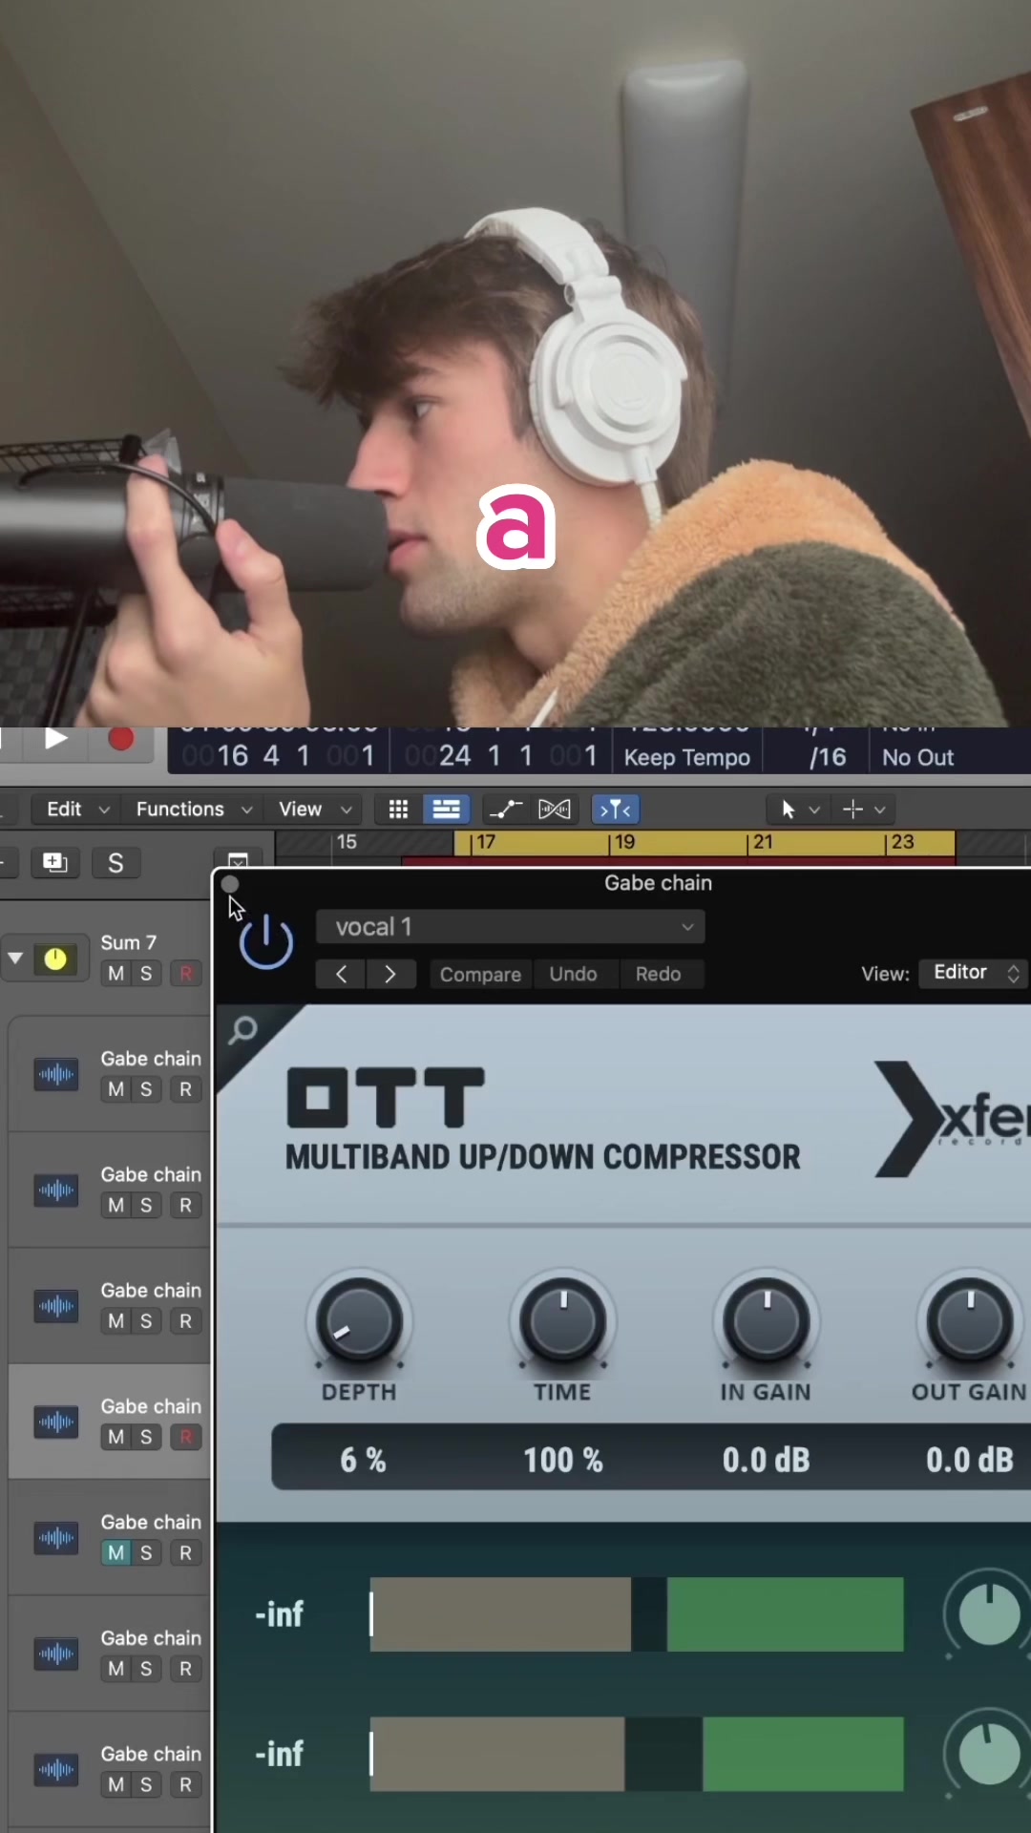Screen dimensions: 1031x1833
Task: Click bar 15 on the ruler
Action: click(347, 842)
